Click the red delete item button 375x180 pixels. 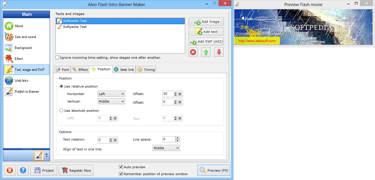193,52
